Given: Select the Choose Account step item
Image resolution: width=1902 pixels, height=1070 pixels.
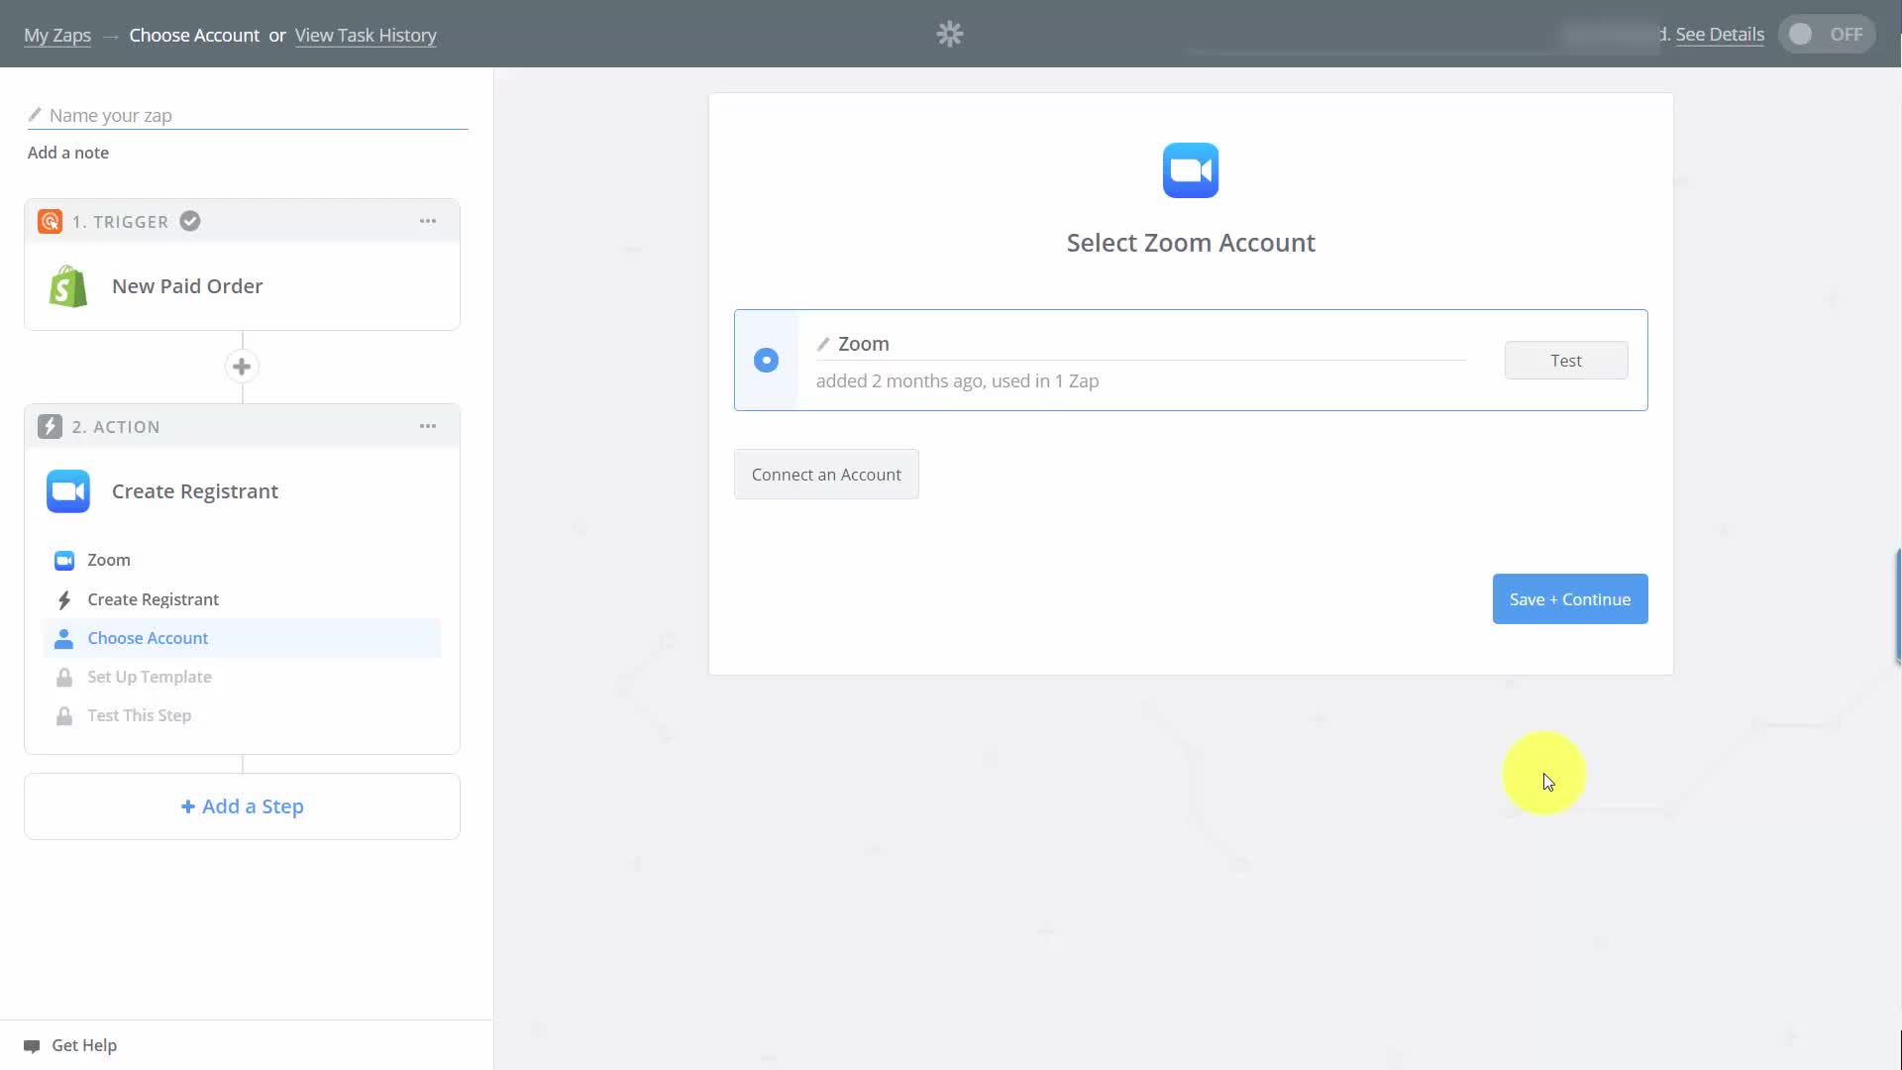Looking at the screenshot, I should point(242,638).
